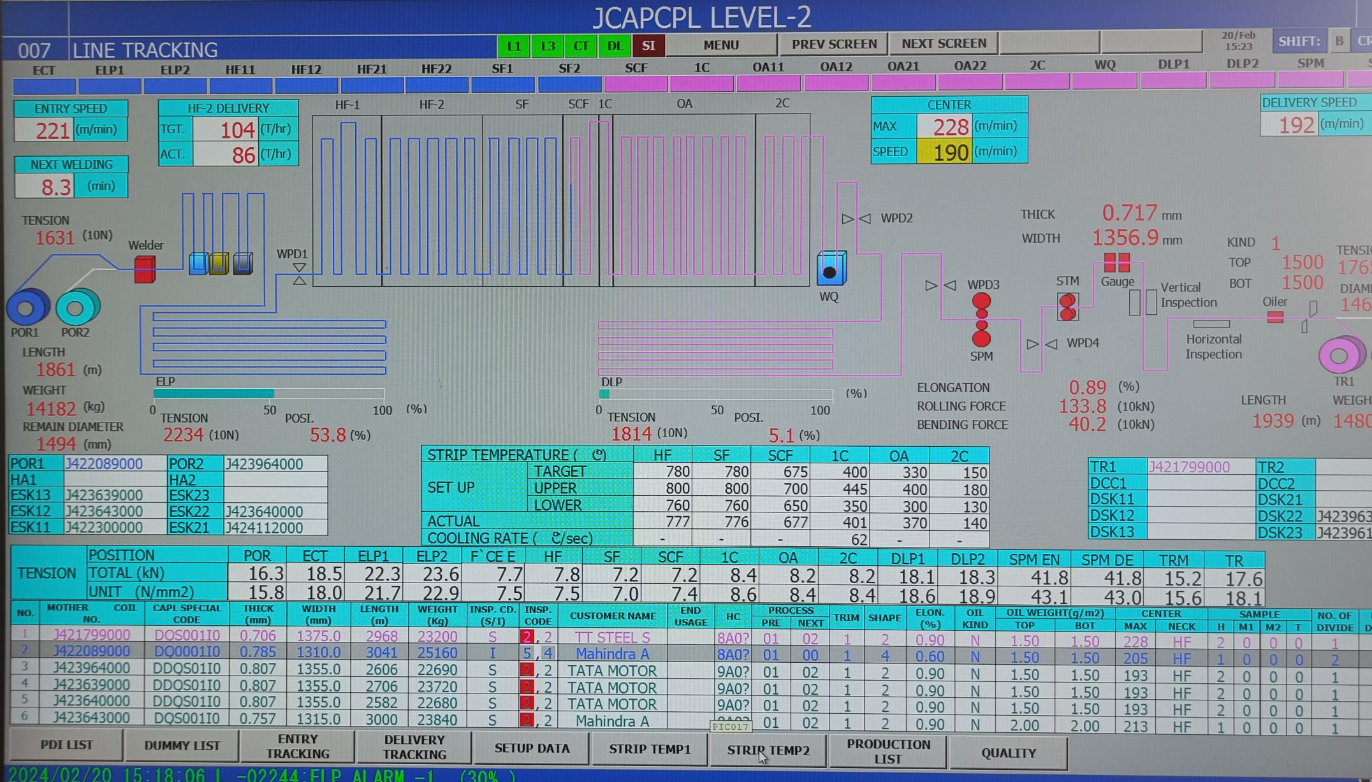Open ENTRY TRACKING screen
The width and height of the screenshot is (1372, 782).
[298, 746]
